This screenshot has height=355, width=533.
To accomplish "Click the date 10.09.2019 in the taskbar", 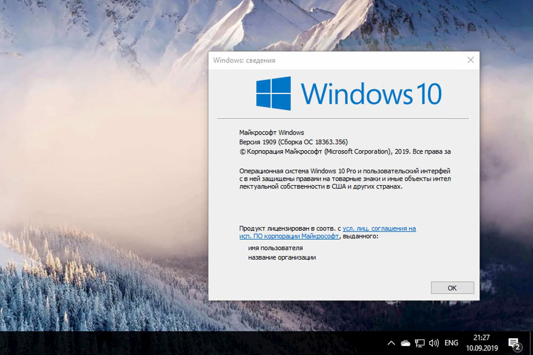I will [482, 349].
